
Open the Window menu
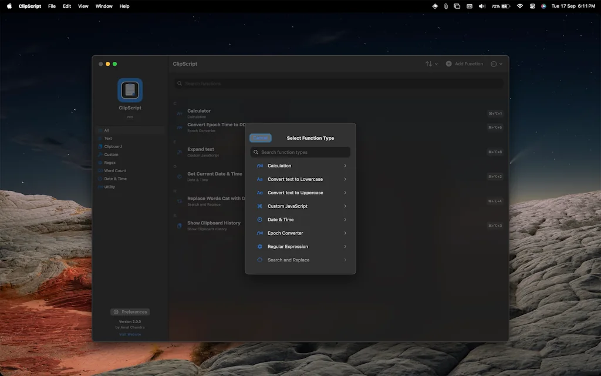103,6
